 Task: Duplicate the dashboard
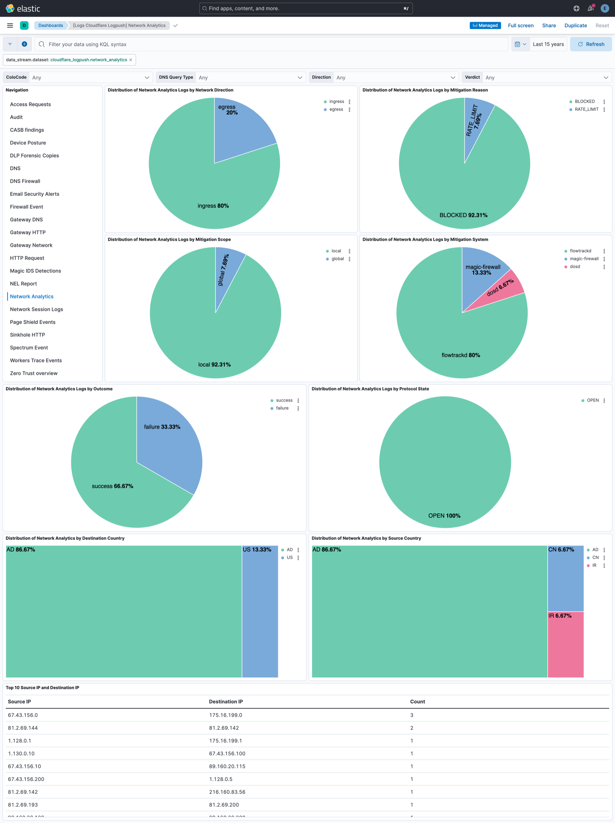click(x=576, y=25)
